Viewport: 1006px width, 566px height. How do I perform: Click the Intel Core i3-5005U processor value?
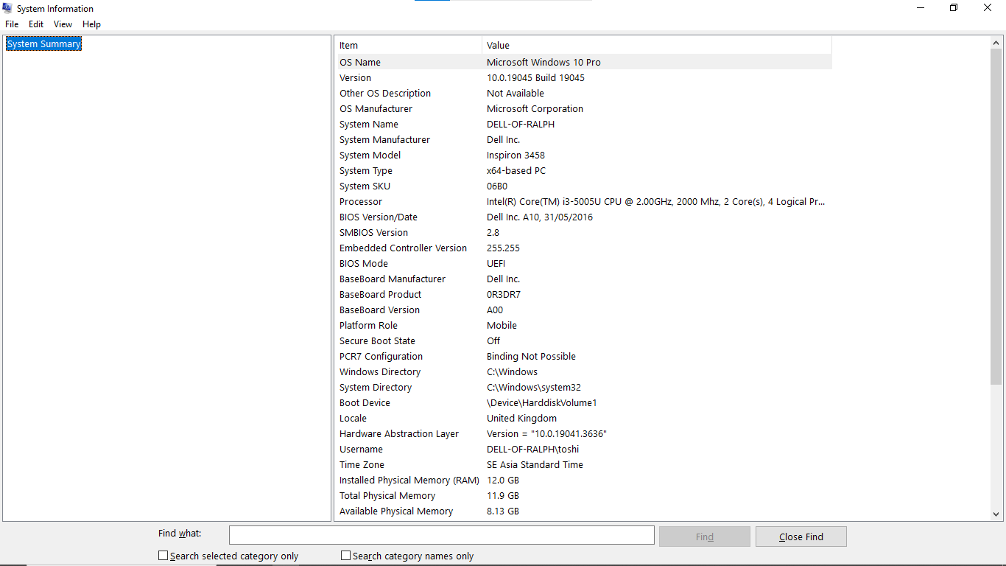tap(655, 202)
